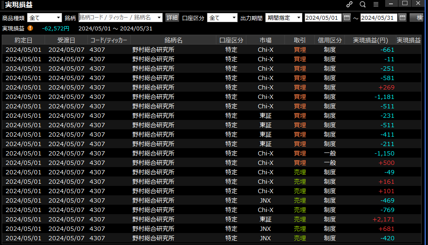Sort by 口座区分 column header
This screenshot has width=428, height=245.
231,40
